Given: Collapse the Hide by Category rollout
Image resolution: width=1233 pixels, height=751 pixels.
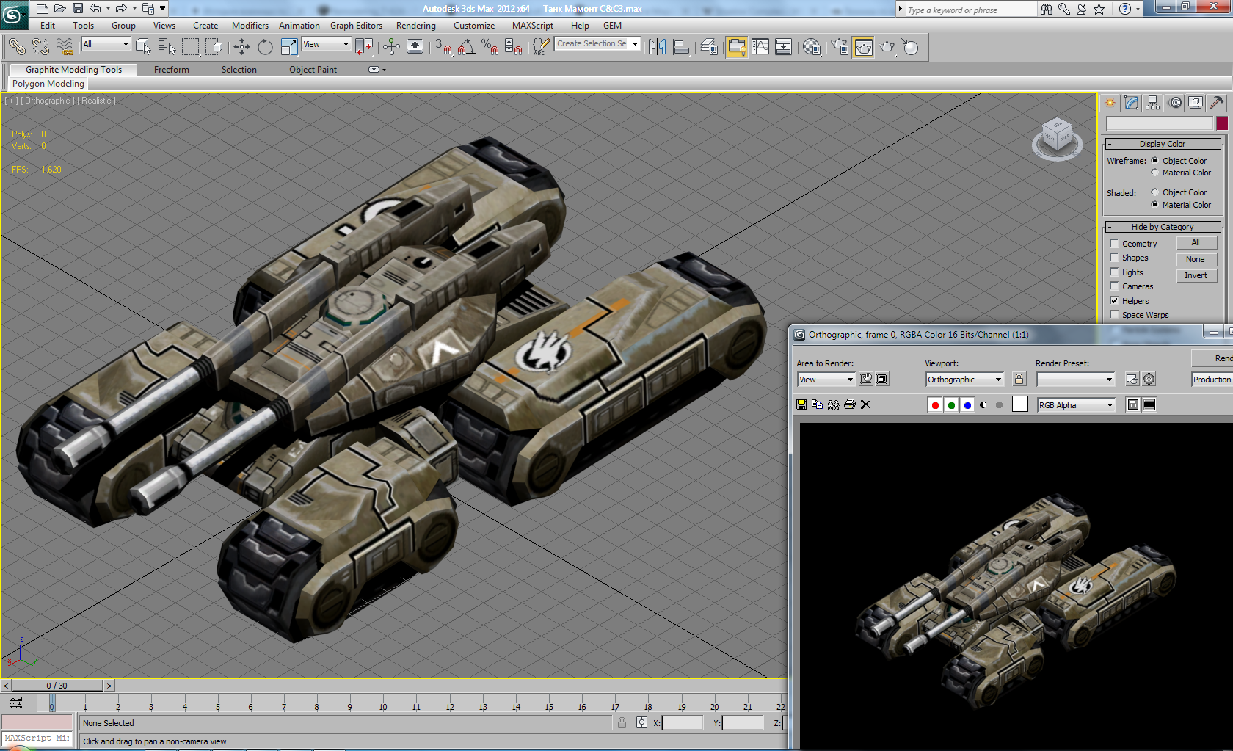Looking at the screenshot, I should pyautogui.click(x=1163, y=227).
